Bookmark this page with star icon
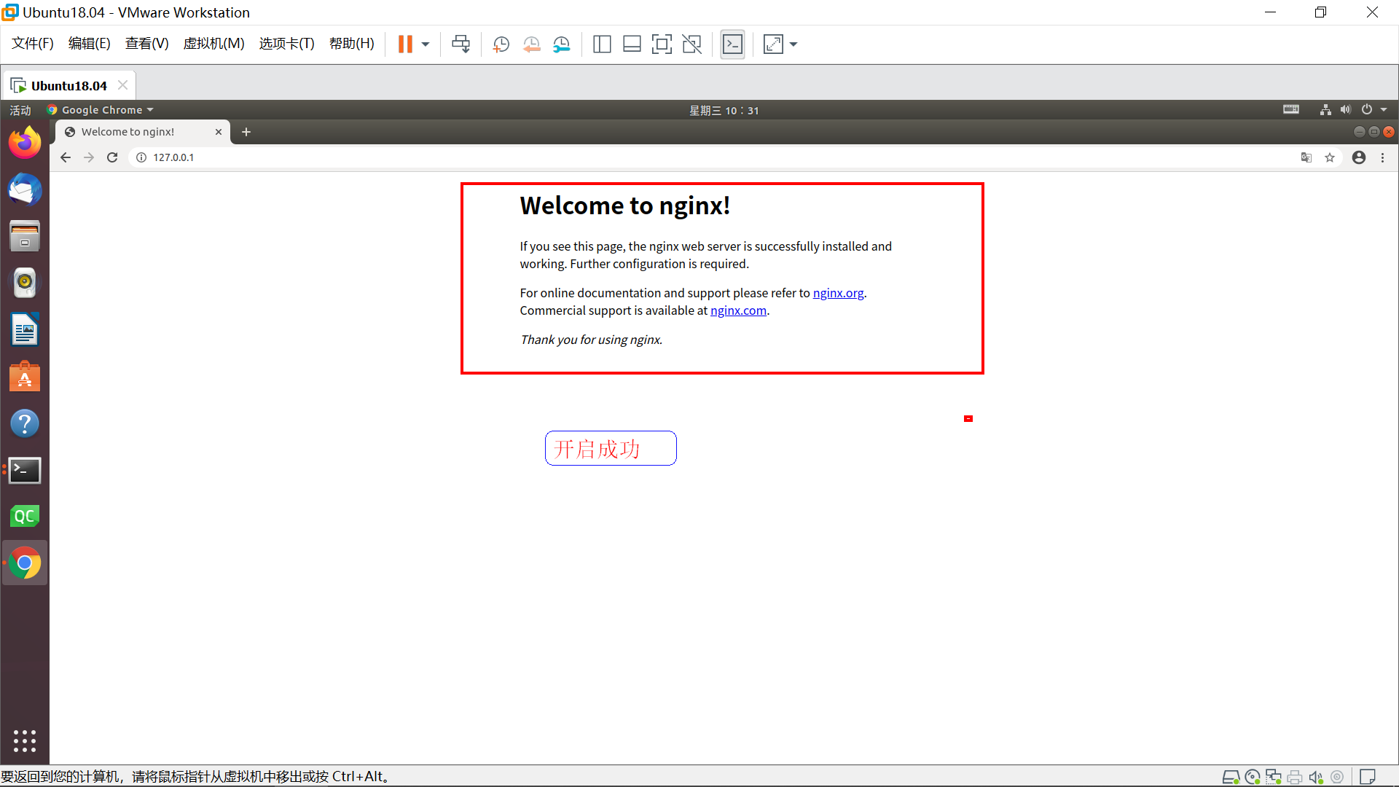Image resolution: width=1399 pixels, height=787 pixels. [x=1330, y=157]
